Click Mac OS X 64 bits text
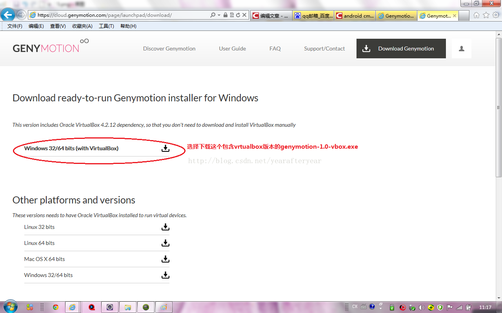This screenshot has width=502, height=313. (x=44, y=259)
